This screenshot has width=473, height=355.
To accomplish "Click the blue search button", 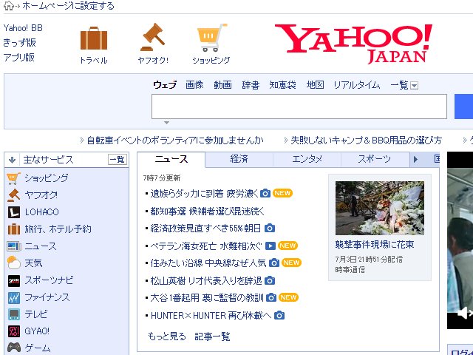I will click(463, 106).
